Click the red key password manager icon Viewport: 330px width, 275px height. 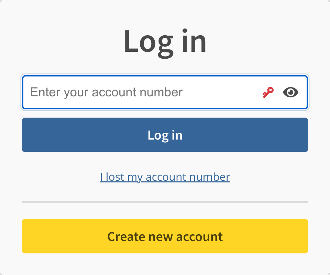point(268,92)
